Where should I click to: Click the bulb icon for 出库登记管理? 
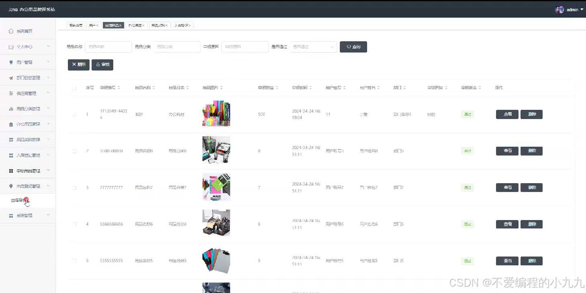[11, 186]
